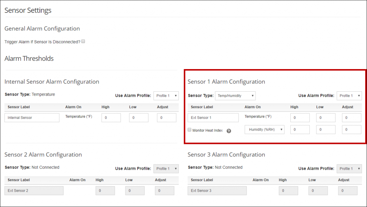Viewport: 367px width, 207px height.
Task: Click the Ext Sensor 1 label field
Action: click(213, 117)
